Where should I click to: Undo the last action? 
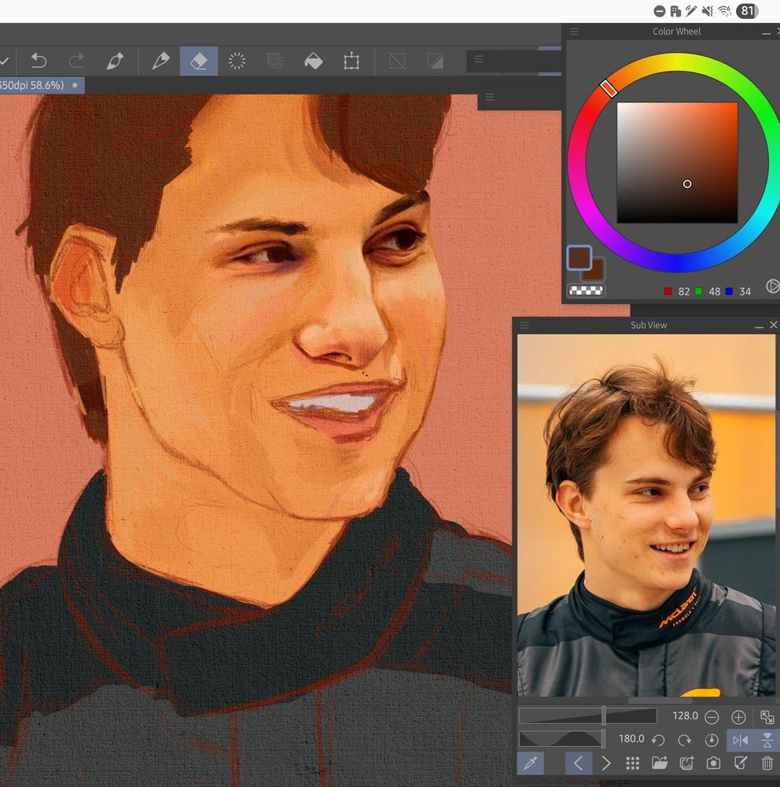(x=38, y=61)
